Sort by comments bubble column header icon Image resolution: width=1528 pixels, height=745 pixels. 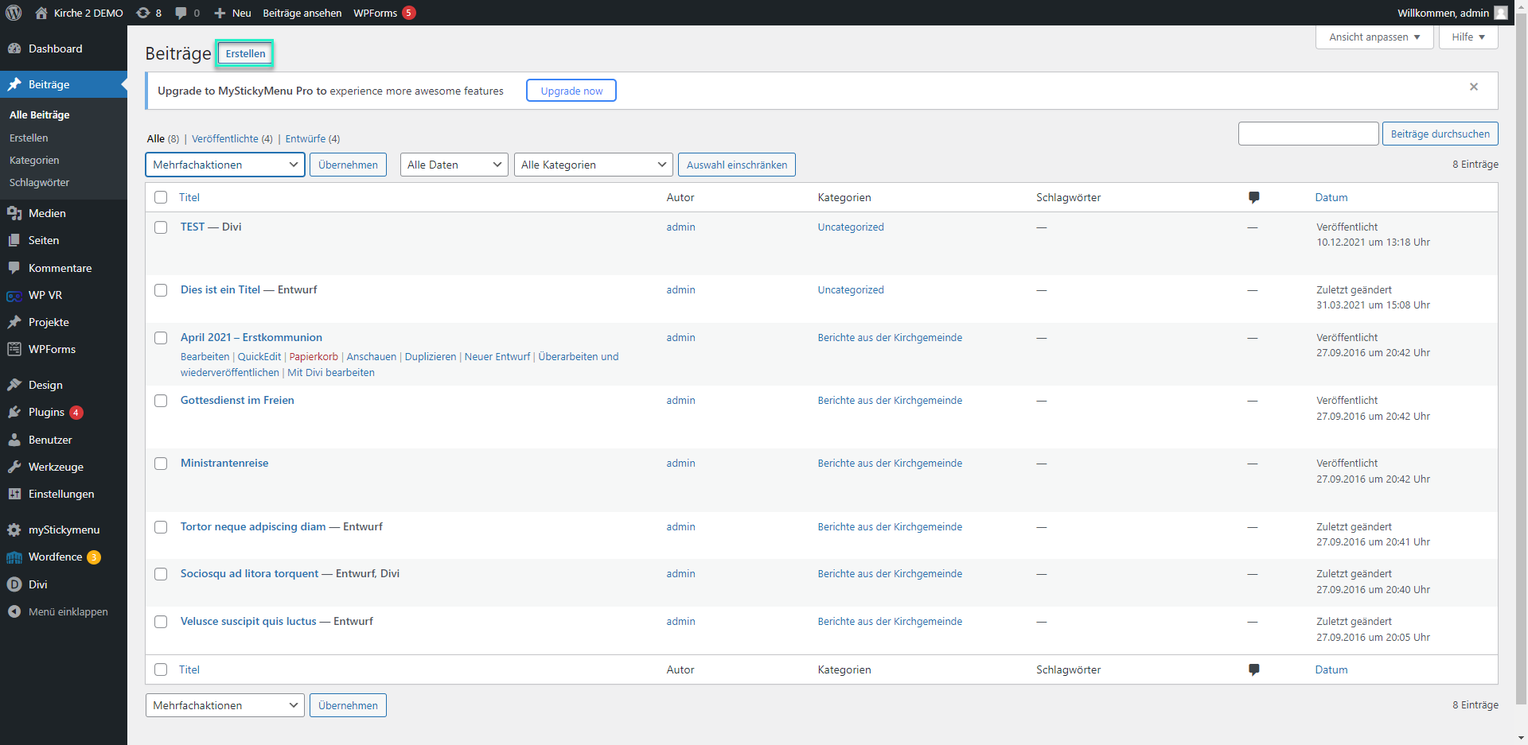pyautogui.click(x=1253, y=197)
